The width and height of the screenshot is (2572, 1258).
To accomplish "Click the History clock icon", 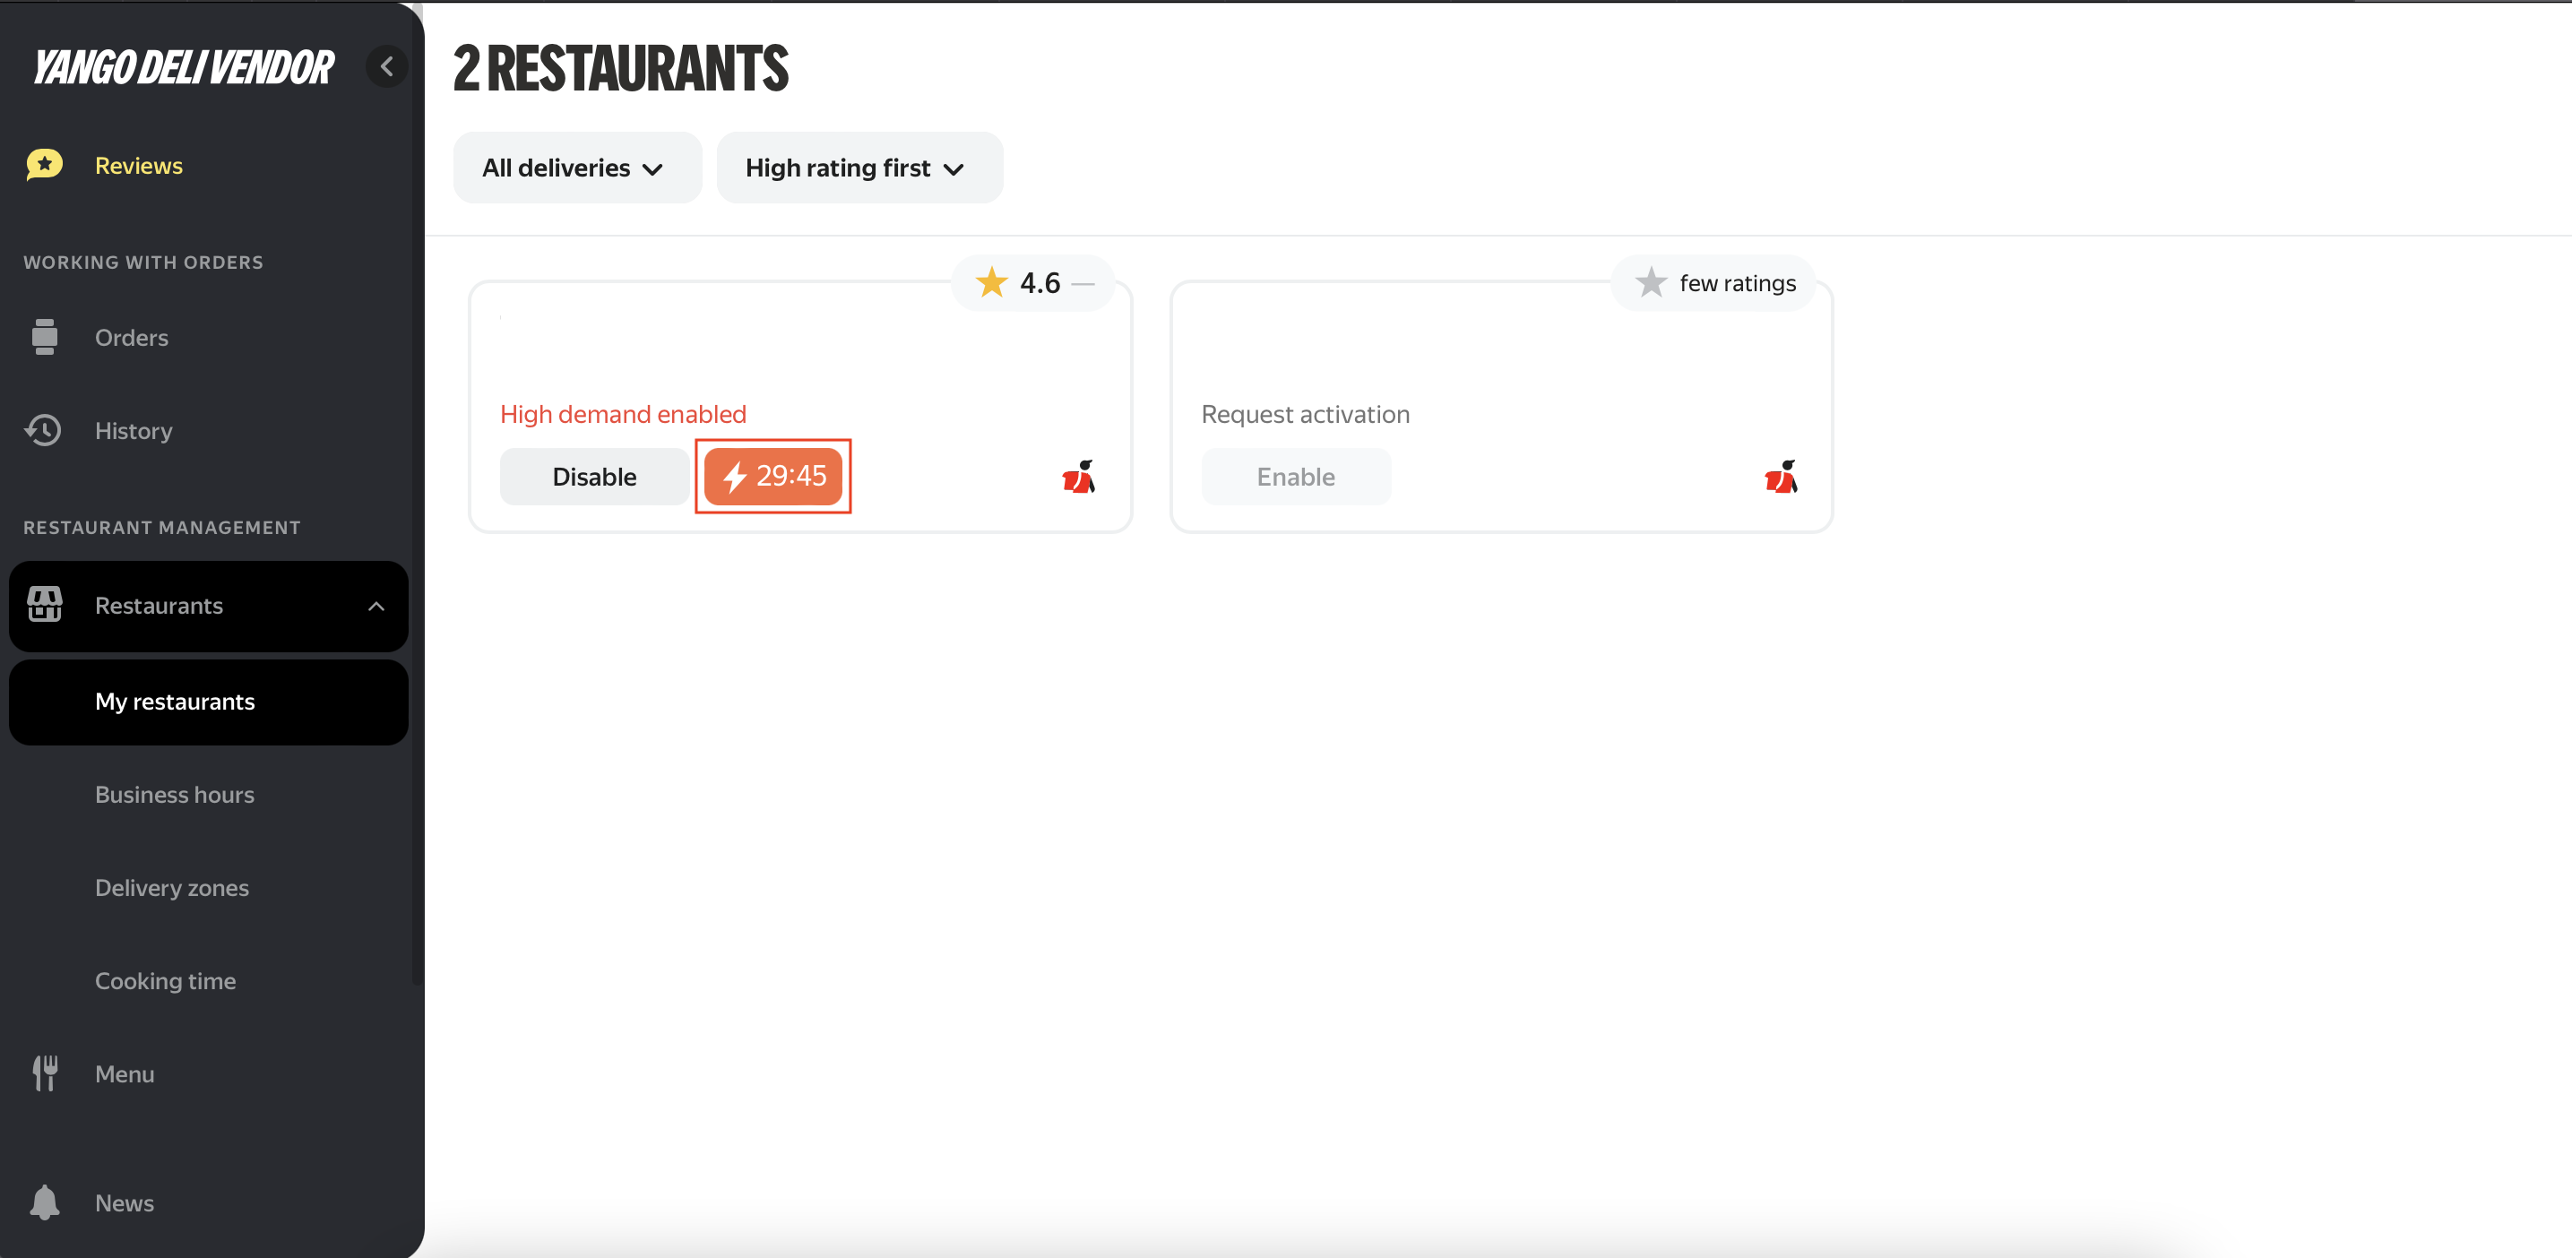I will (43, 430).
